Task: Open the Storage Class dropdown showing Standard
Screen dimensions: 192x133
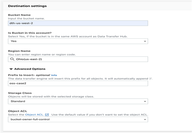Action: (x=78, y=101)
